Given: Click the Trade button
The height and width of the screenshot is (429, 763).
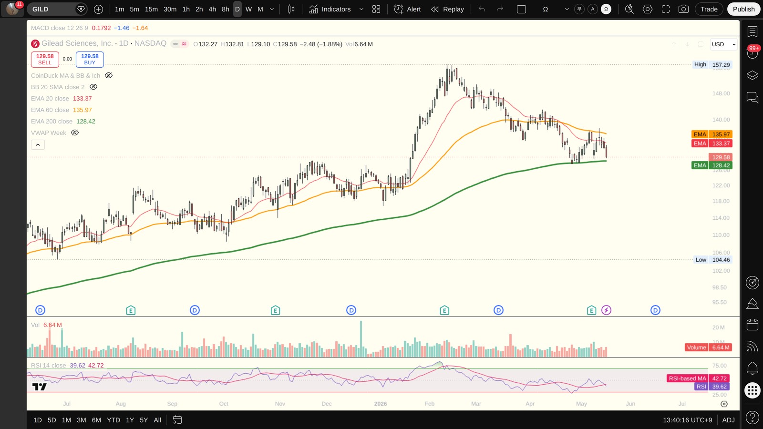Looking at the screenshot, I should tap(709, 9).
